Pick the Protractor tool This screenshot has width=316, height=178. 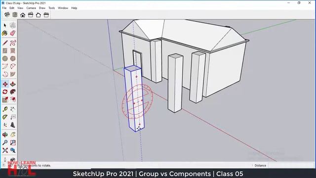click(x=5, y=117)
